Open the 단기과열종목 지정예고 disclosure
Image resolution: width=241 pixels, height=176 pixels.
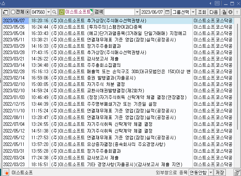[118, 33]
